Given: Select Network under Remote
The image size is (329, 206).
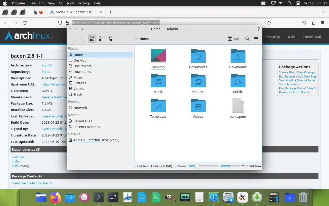Looking at the screenshot, I should click(x=100, y=108).
